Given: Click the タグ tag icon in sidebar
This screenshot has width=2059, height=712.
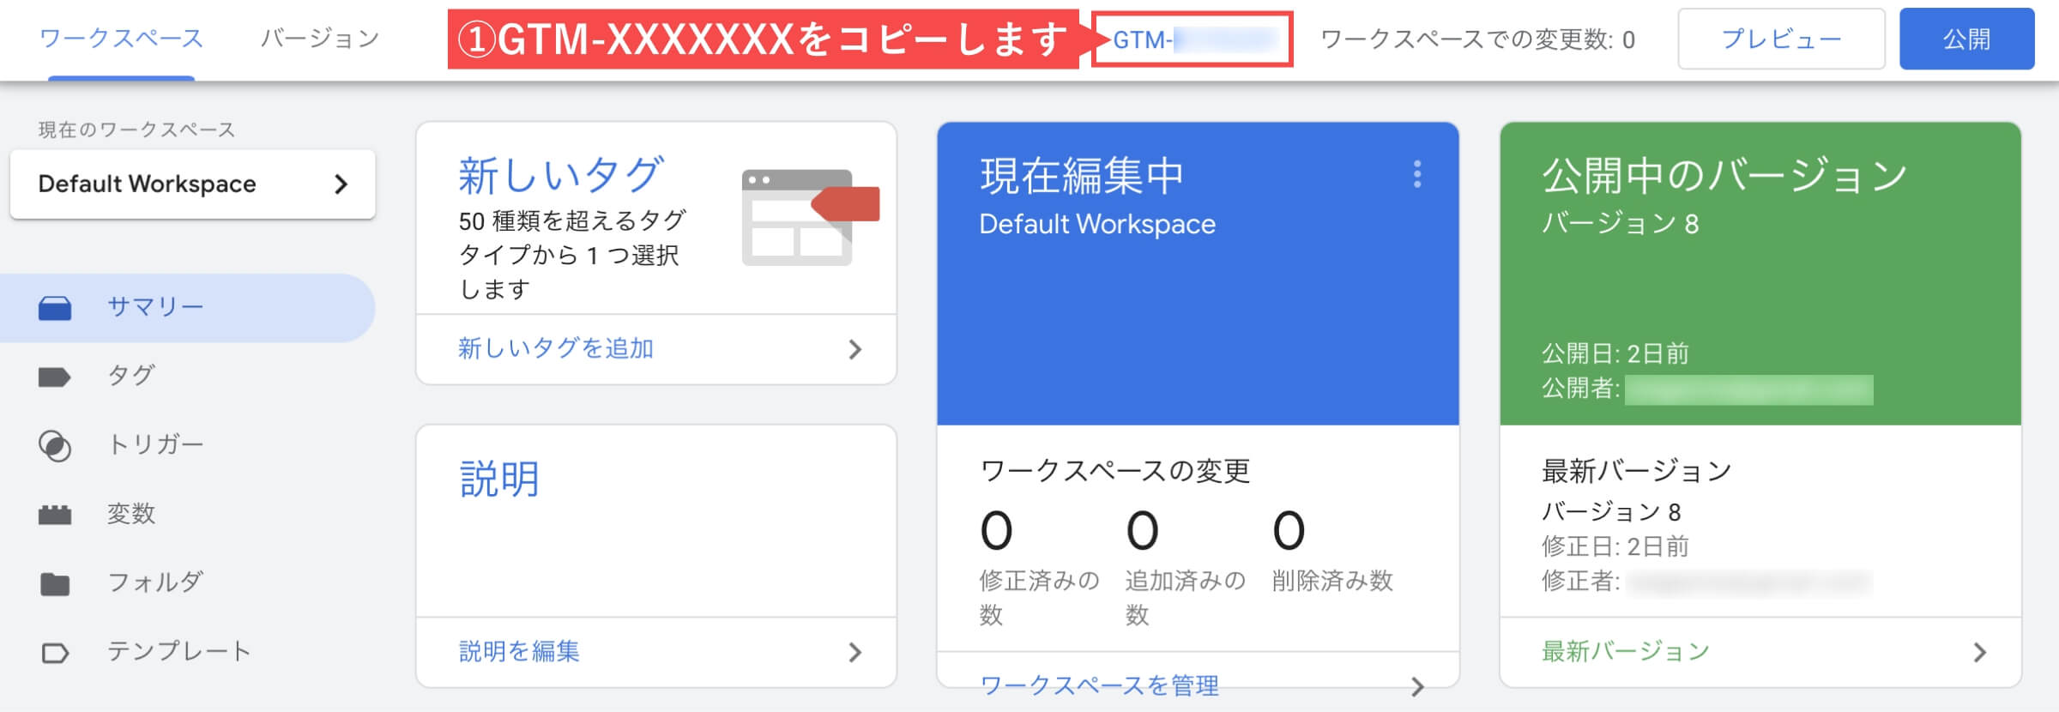Looking at the screenshot, I should pyautogui.click(x=55, y=377).
